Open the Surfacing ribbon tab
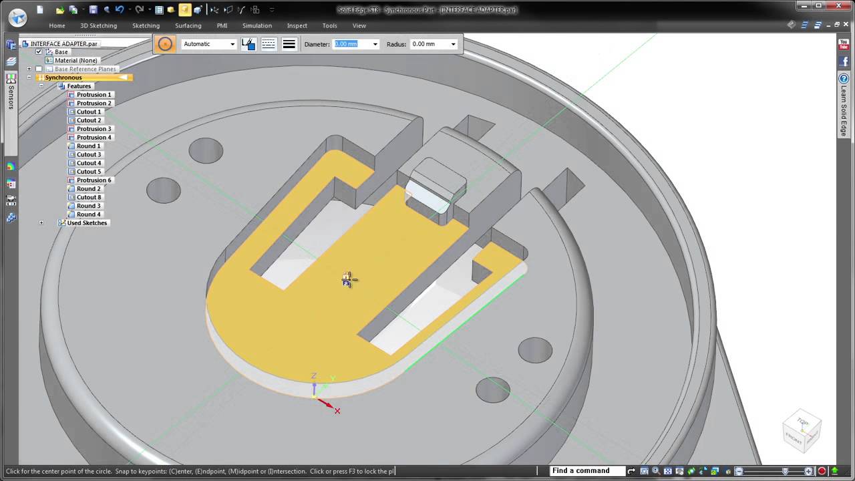The width and height of the screenshot is (855, 481). point(188,25)
